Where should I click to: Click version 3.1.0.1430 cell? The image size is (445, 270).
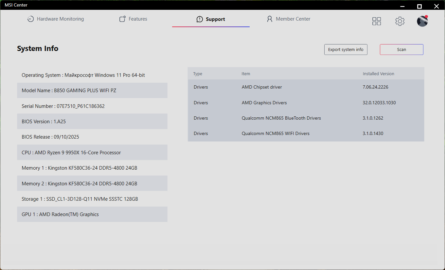pos(373,133)
